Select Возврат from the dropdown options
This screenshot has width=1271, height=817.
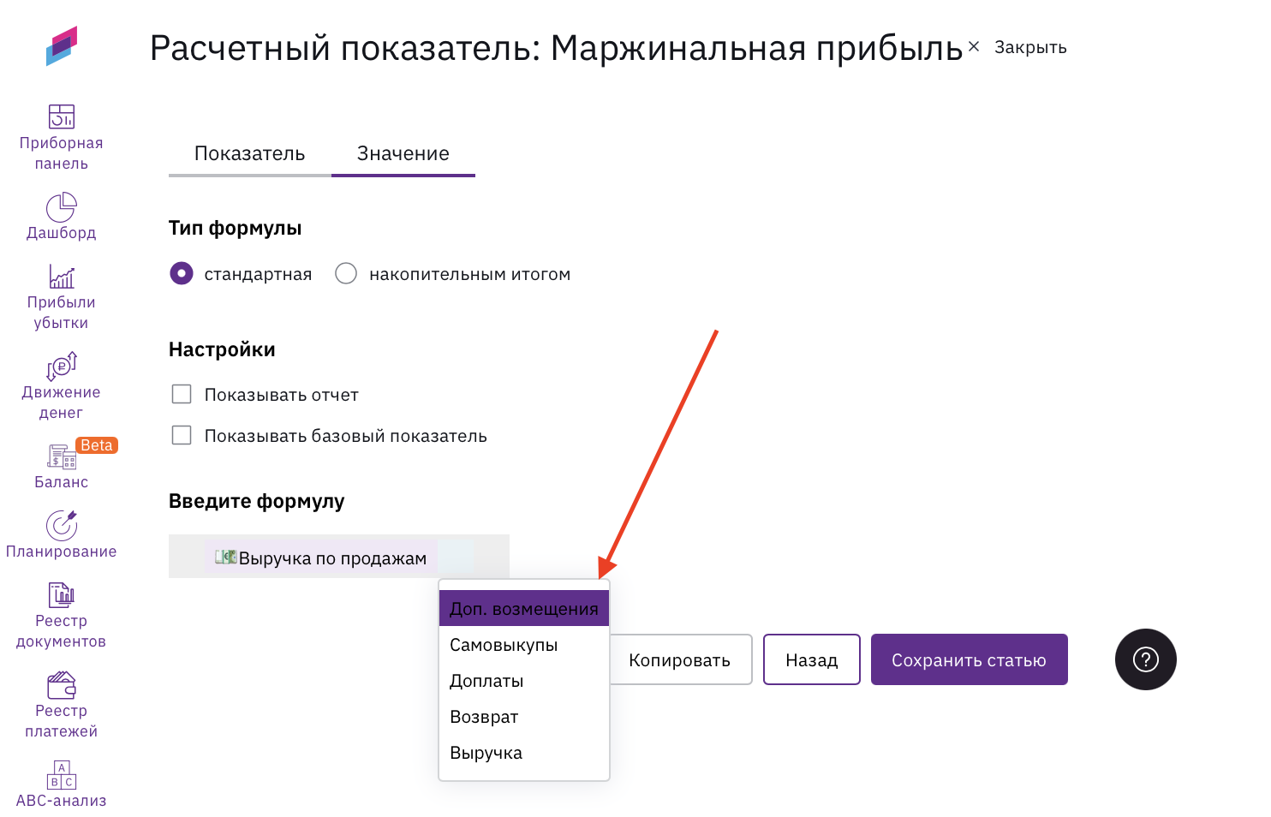click(x=484, y=717)
